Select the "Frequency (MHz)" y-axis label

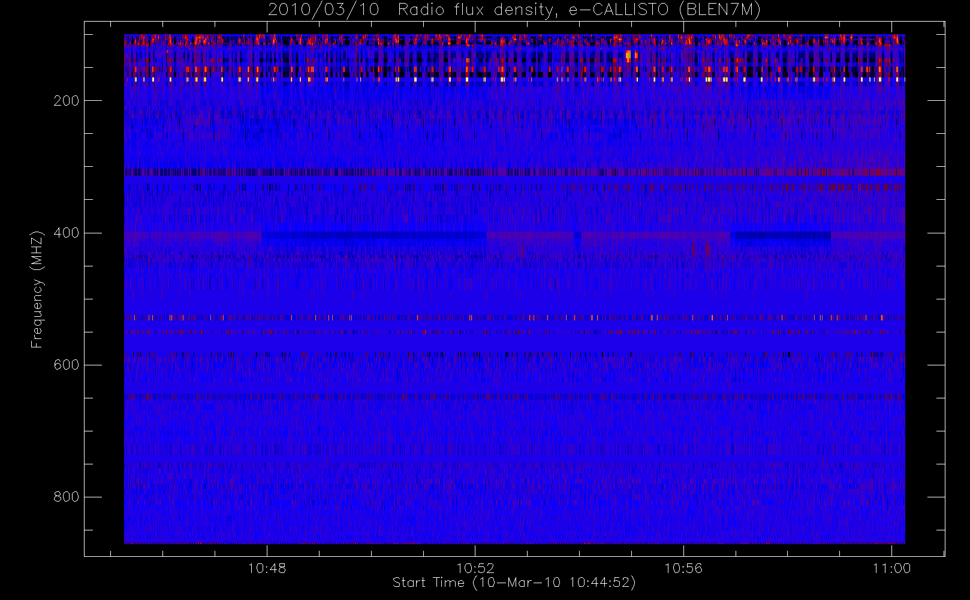(37, 289)
